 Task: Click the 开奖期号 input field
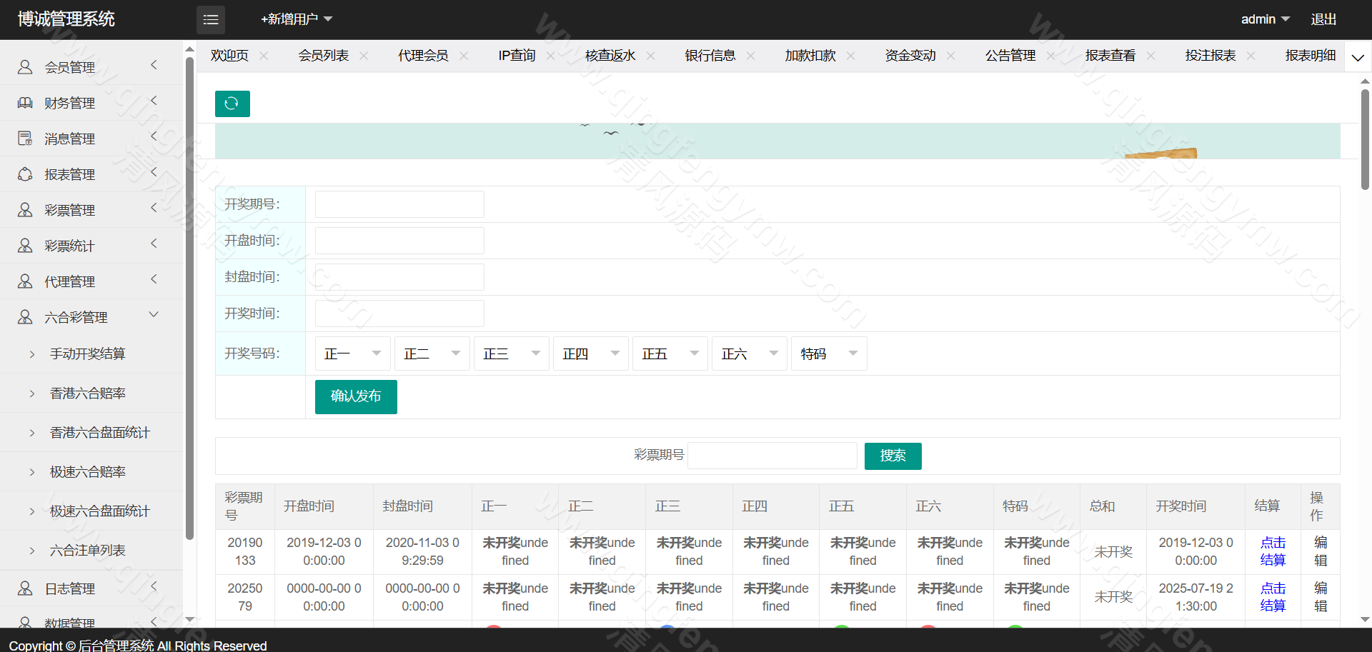click(x=399, y=204)
